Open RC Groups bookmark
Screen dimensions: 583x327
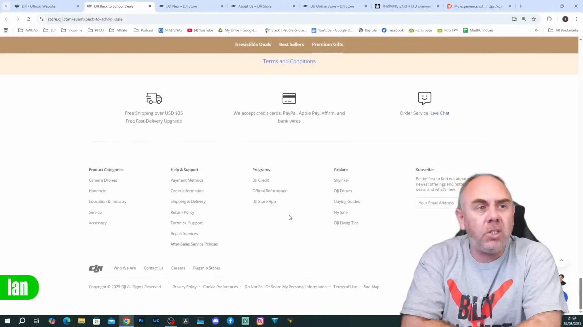point(421,30)
